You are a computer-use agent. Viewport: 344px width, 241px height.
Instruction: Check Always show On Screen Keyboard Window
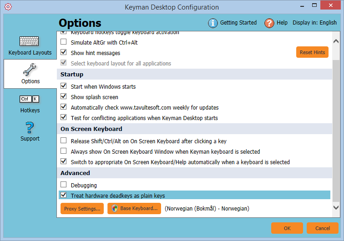pyautogui.click(x=64, y=151)
